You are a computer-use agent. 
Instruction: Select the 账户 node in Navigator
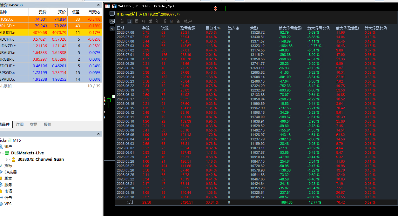tap(8, 147)
